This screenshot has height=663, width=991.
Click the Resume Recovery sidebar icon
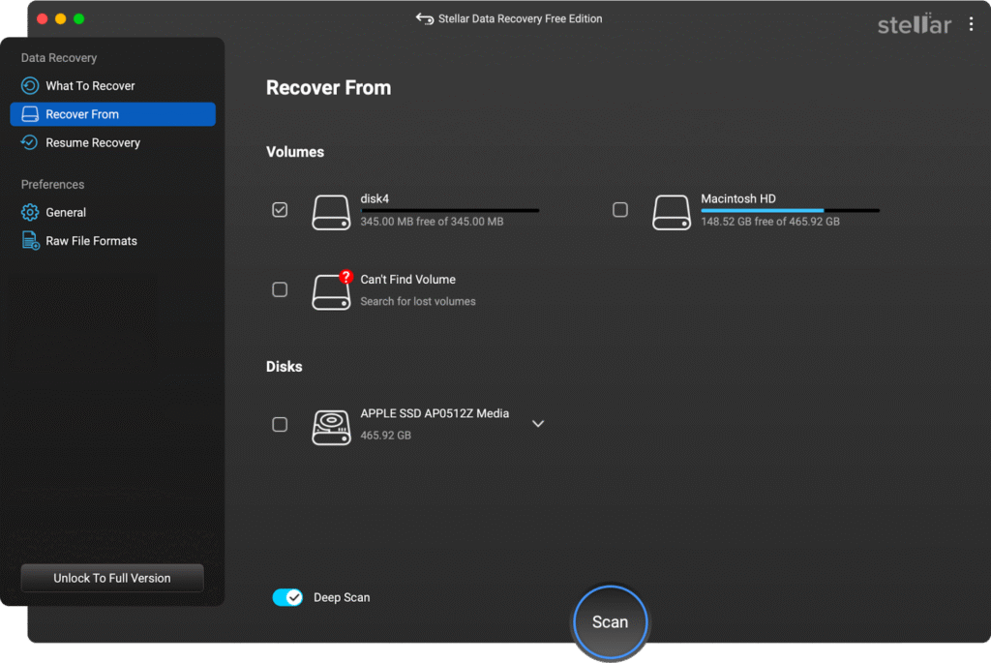(x=30, y=143)
